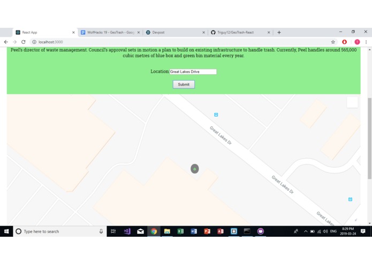Open the command prompt taskbar icon

click(x=247, y=231)
